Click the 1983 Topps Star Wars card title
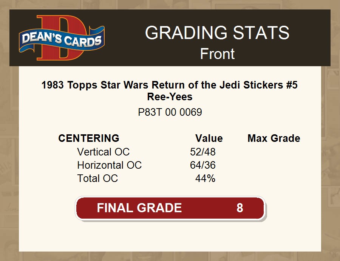Image resolution: width=340 pixels, height=261 pixels. click(170, 85)
